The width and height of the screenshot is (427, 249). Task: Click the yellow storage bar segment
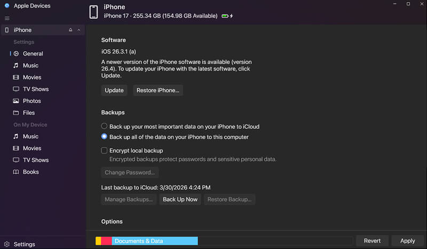click(98, 241)
